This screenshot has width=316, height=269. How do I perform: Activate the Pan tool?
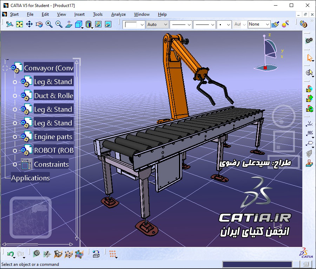(x=30, y=25)
